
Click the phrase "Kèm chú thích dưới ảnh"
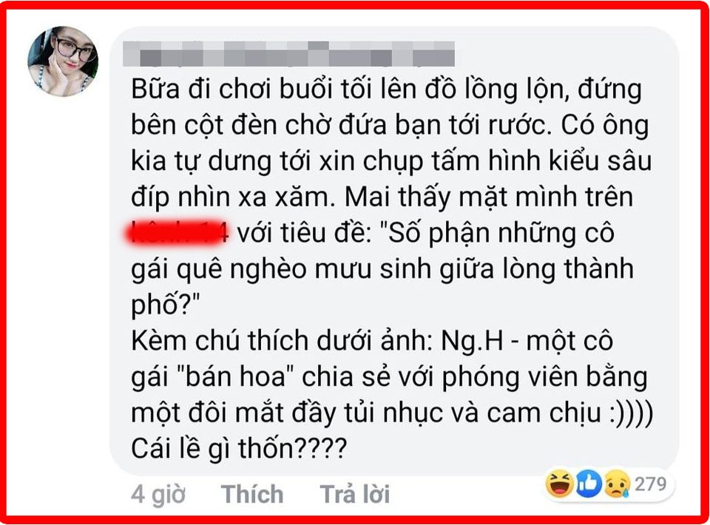282,342
